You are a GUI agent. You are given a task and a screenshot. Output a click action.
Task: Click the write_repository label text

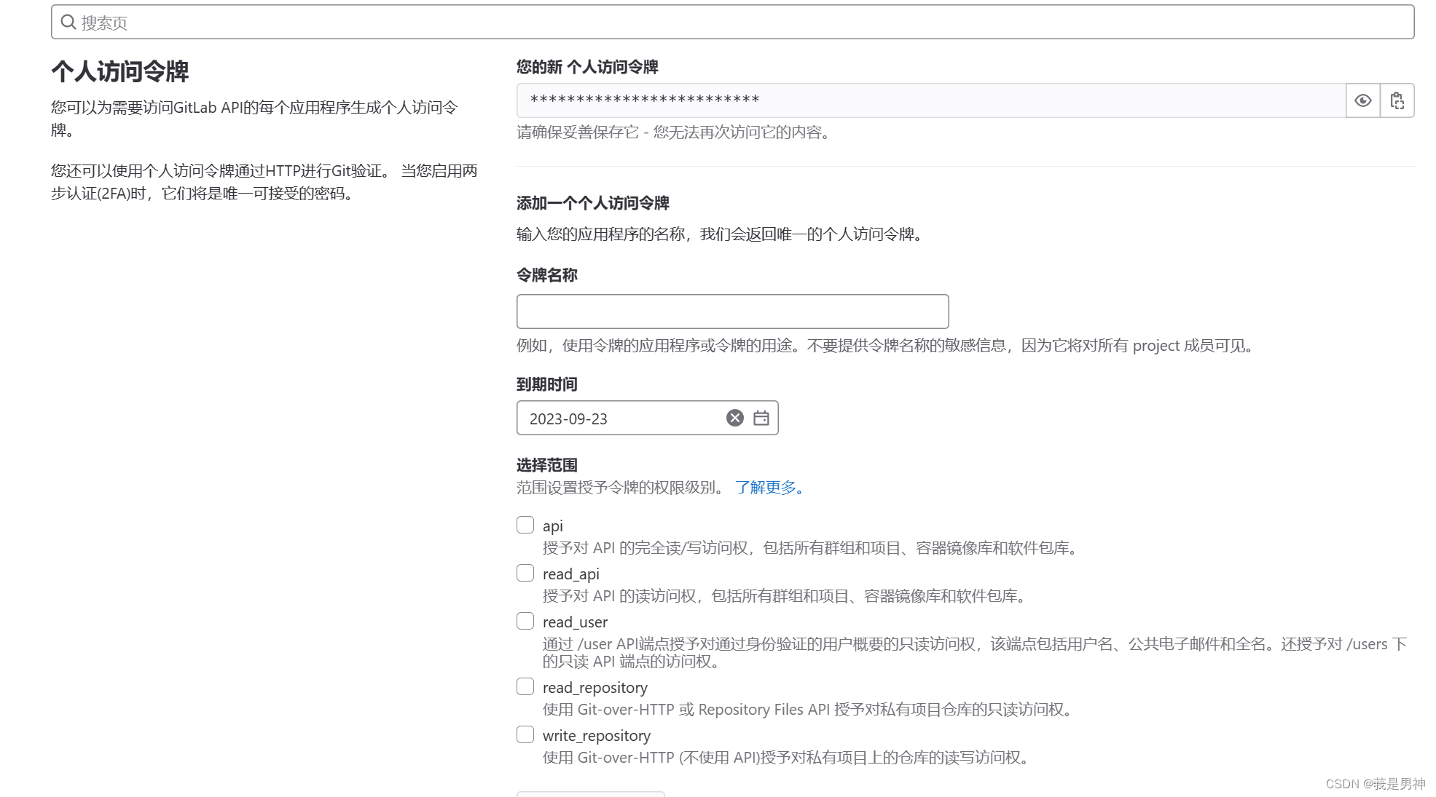(596, 736)
